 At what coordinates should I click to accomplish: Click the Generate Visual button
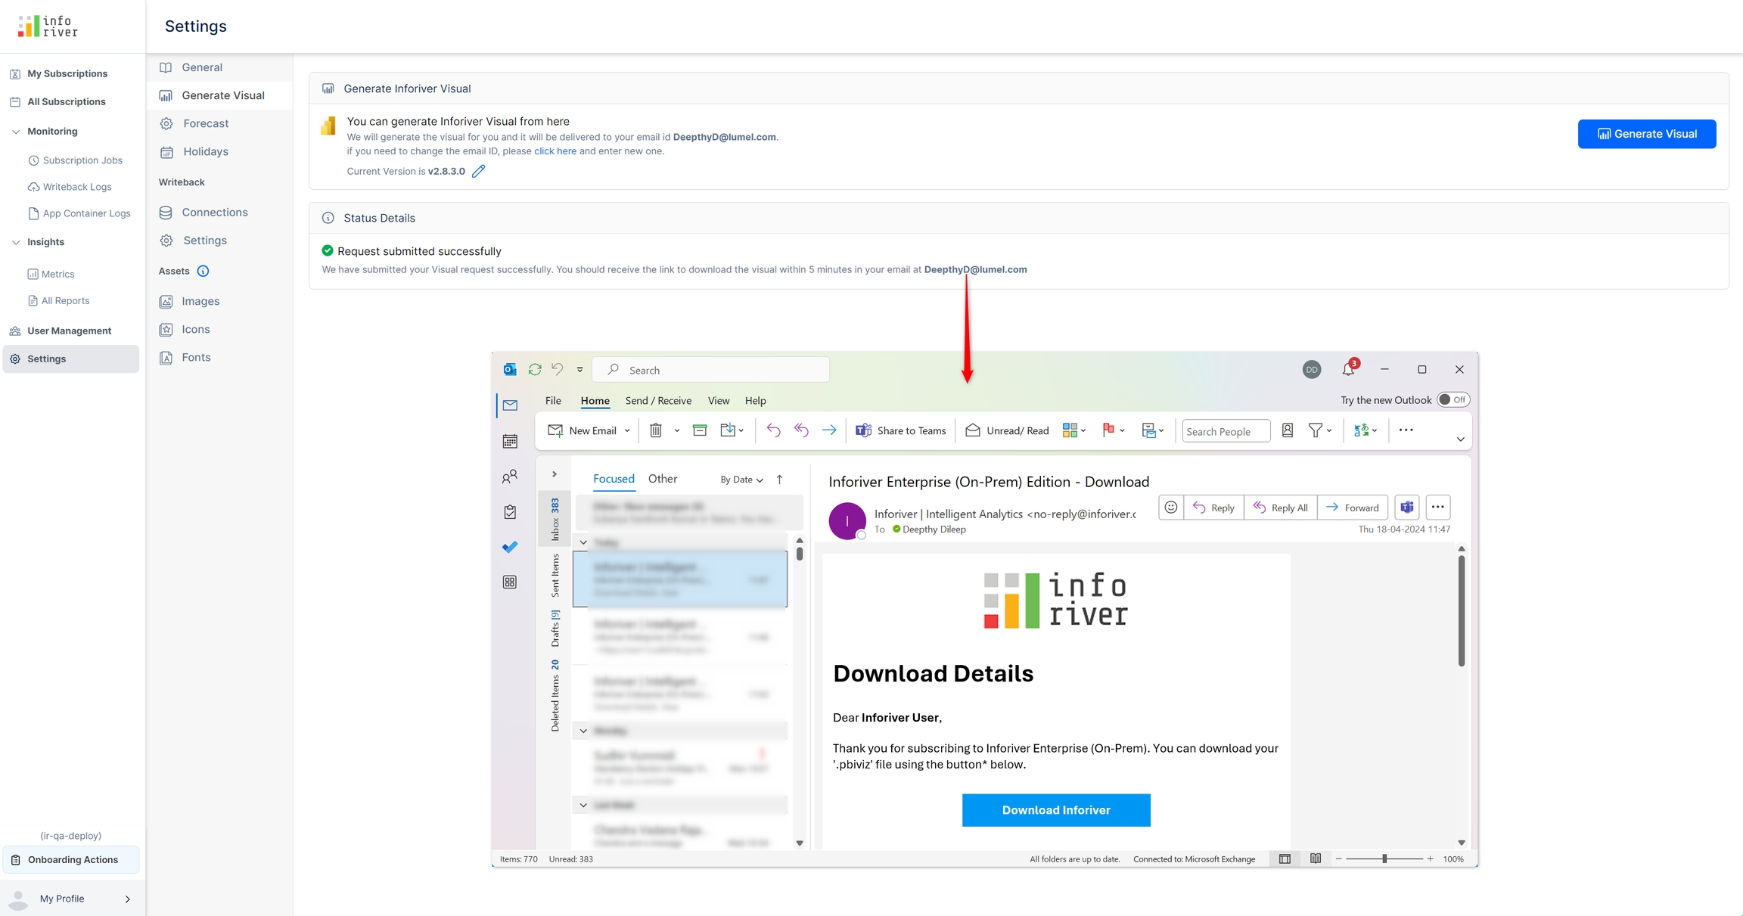pyautogui.click(x=1646, y=134)
